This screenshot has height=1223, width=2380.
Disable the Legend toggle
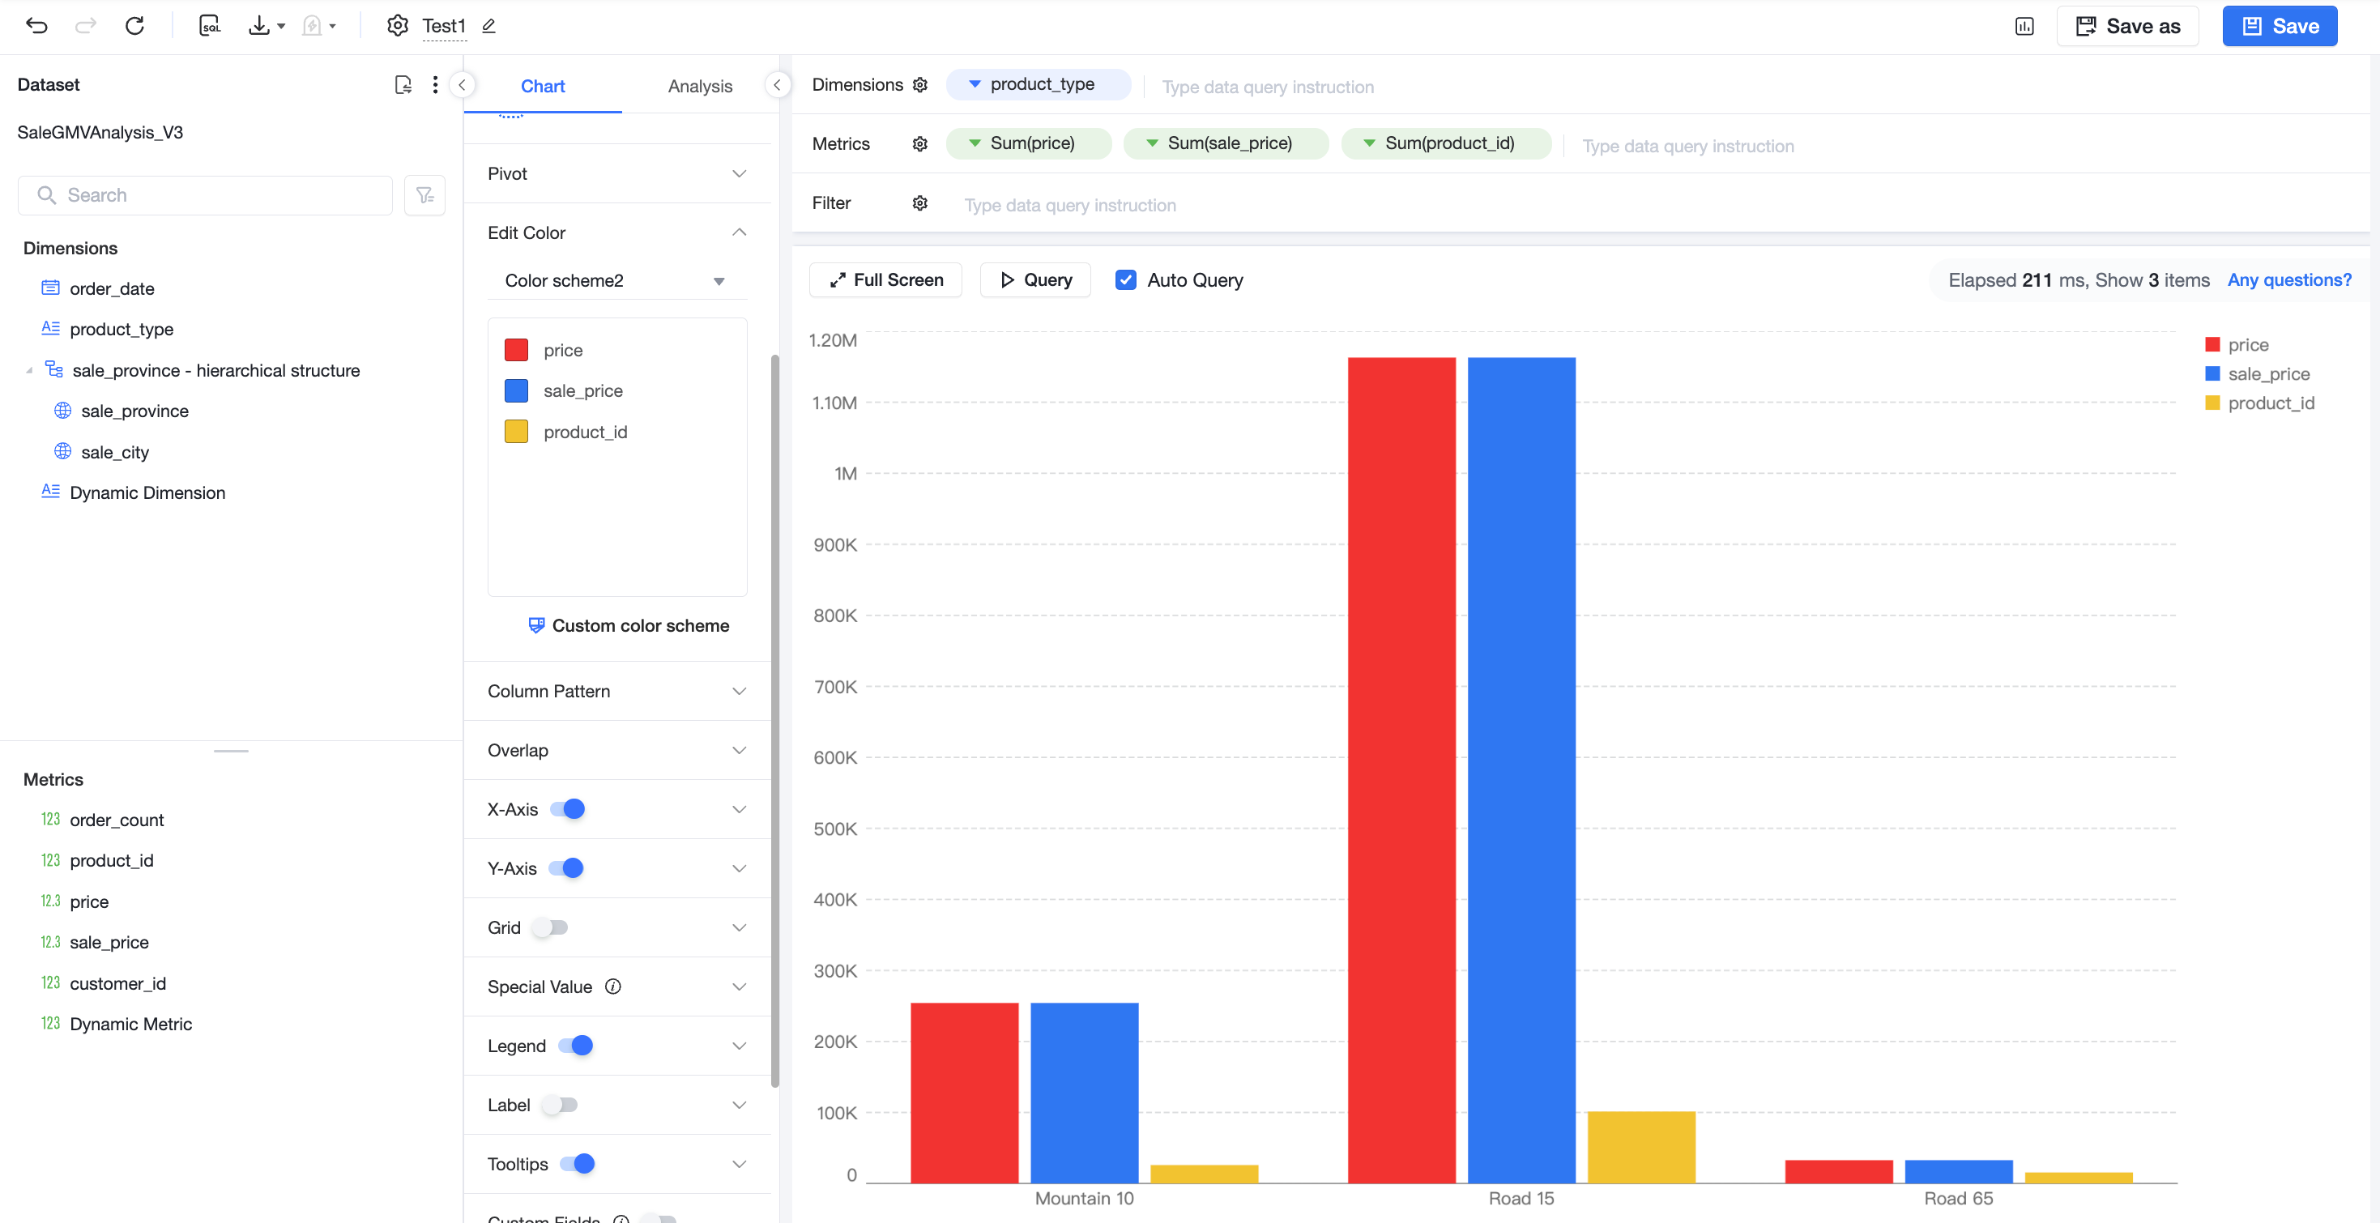(576, 1046)
